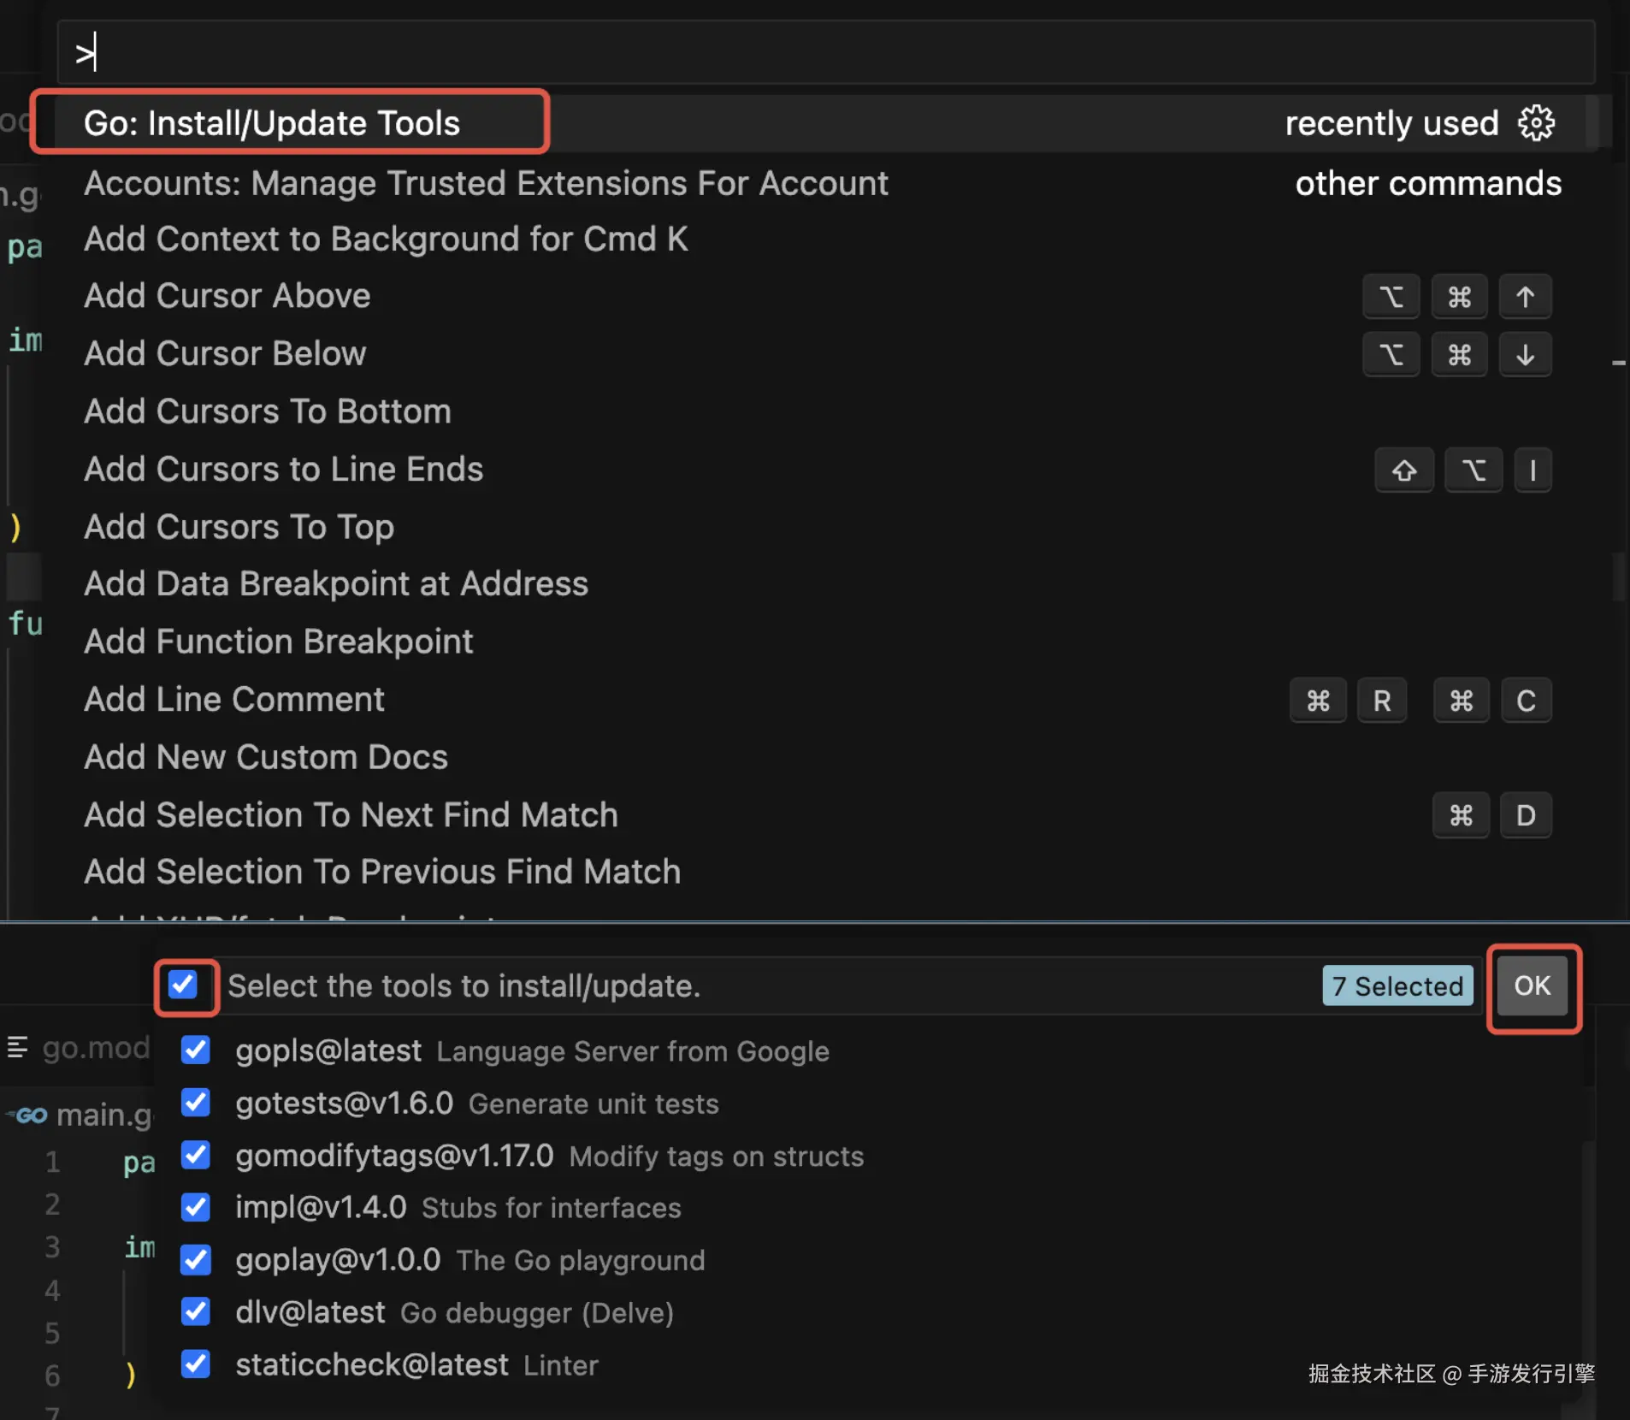
Task: Open the recently used gear settings icon
Action: click(x=1537, y=123)
